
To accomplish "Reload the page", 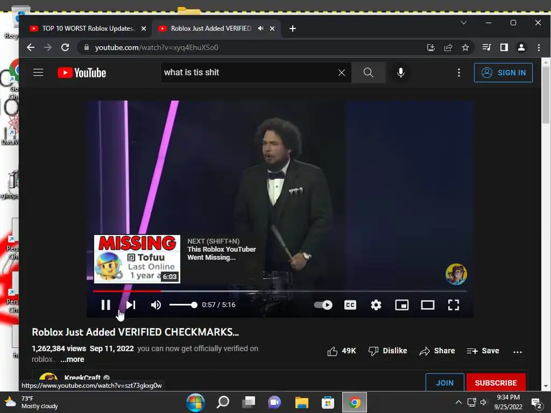I will tap(65, 47).
